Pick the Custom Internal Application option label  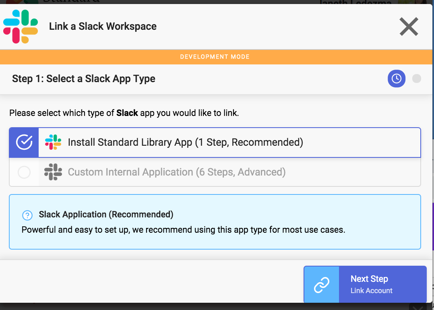(x=177, y=172)
